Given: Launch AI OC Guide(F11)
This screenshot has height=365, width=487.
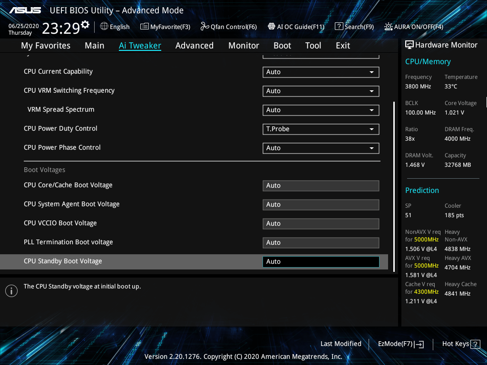Looking at the screenshot, I should point(296,27).
